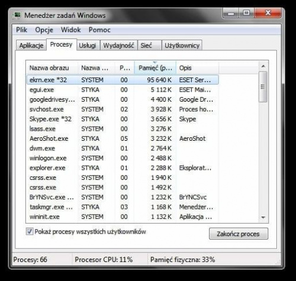Switch to the Wydajność tab
Viewport: 296px width, 281px height.
[x=118, y=46]
